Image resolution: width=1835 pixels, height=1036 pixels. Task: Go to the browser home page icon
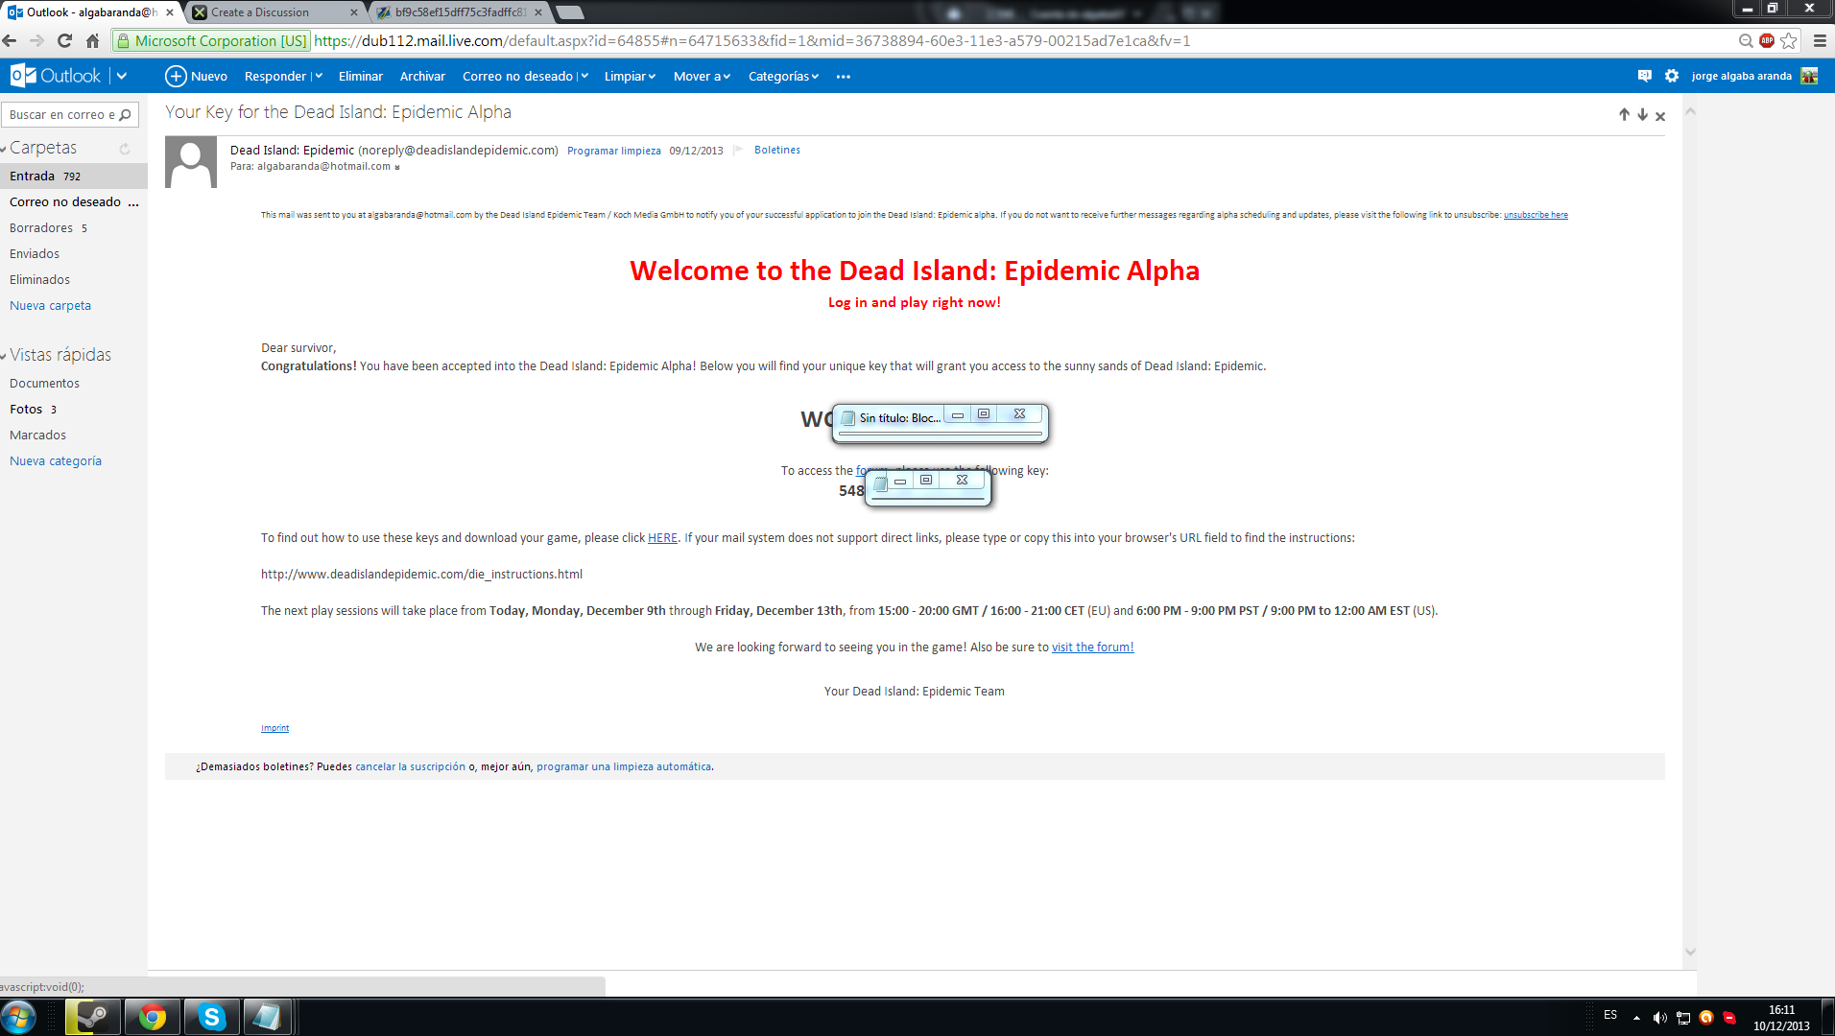point(92,40)
